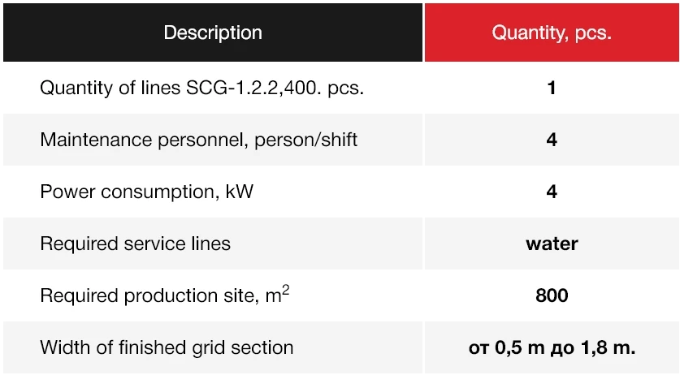Click the Description column header

tap(213, 32)
